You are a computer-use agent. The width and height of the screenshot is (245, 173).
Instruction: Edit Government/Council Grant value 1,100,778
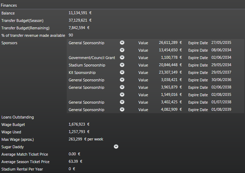[169, 57]
